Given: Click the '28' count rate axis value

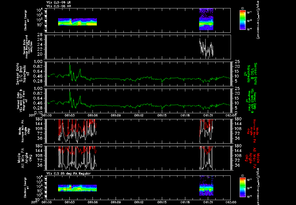Looking at the screenshot, I should [40, 35].
